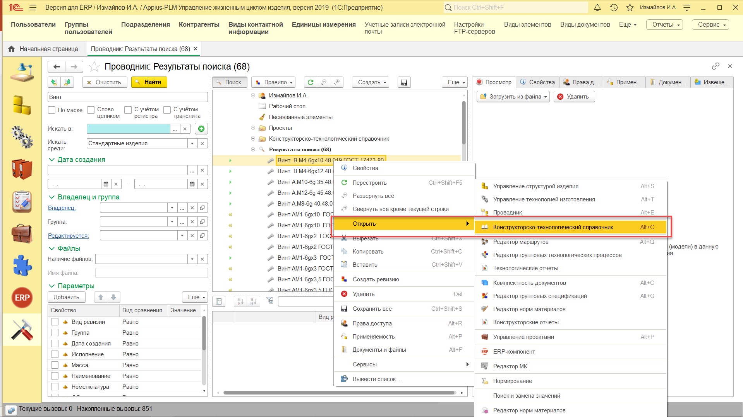Click the "Владелец:" link
The image size is (743, 417).
[62, 208]
